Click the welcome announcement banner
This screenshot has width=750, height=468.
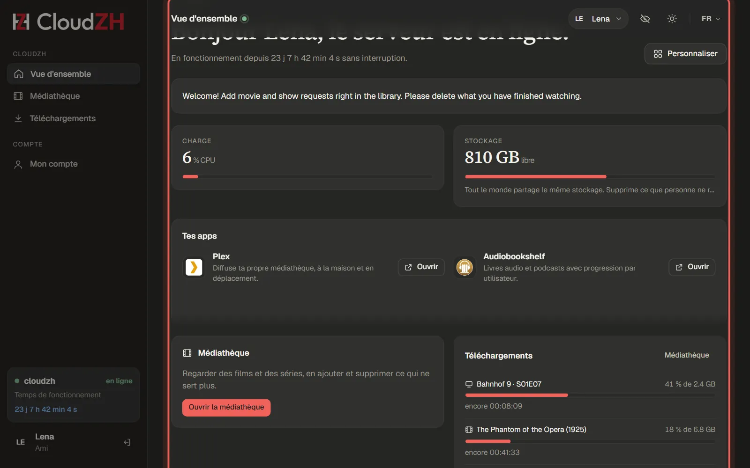[449, 96]
